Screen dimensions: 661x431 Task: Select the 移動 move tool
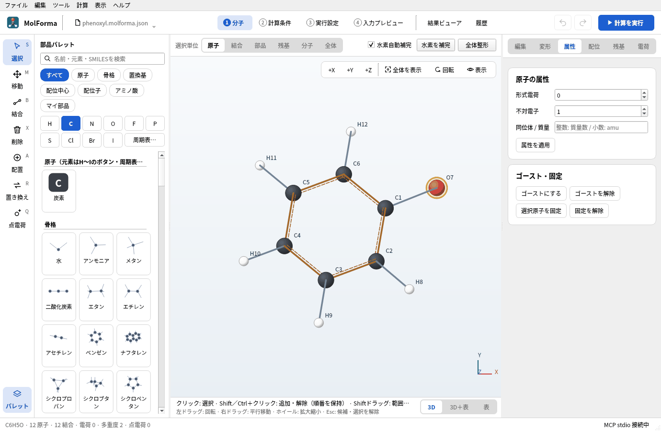tap(17, 79)
